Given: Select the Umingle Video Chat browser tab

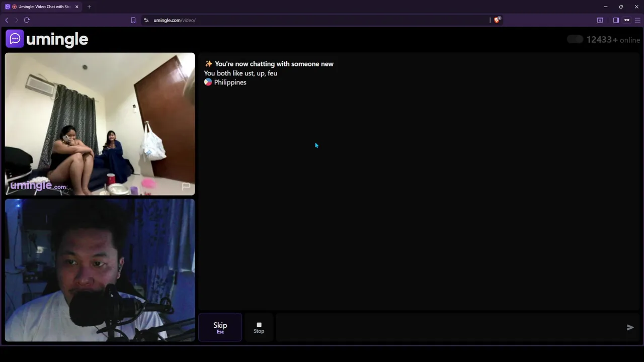Looking at the screenshot, I should point(42,7).
